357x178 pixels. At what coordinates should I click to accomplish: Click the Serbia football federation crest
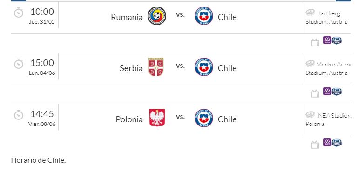click(156, 67)
